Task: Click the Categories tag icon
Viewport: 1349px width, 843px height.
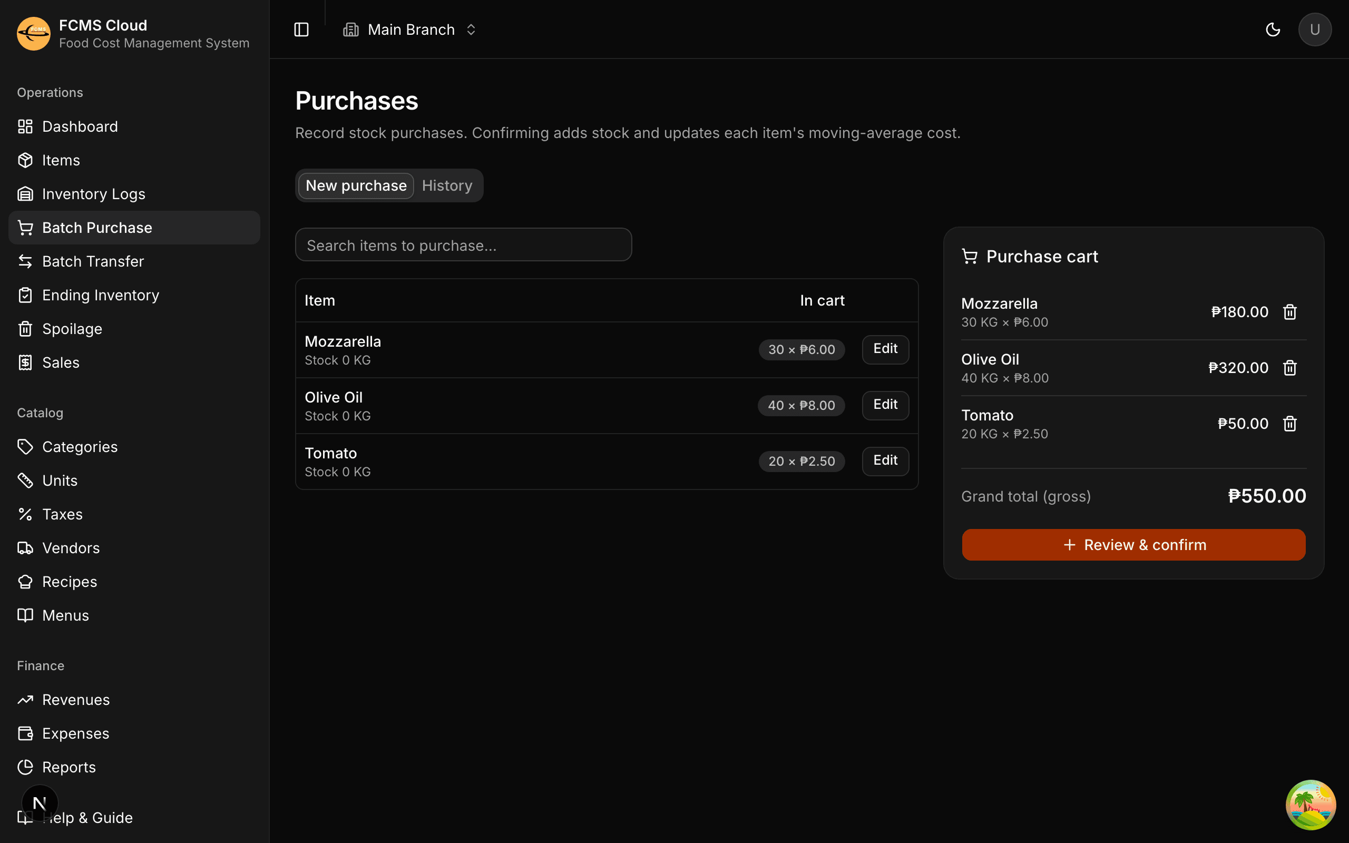Action: [25, 447]
